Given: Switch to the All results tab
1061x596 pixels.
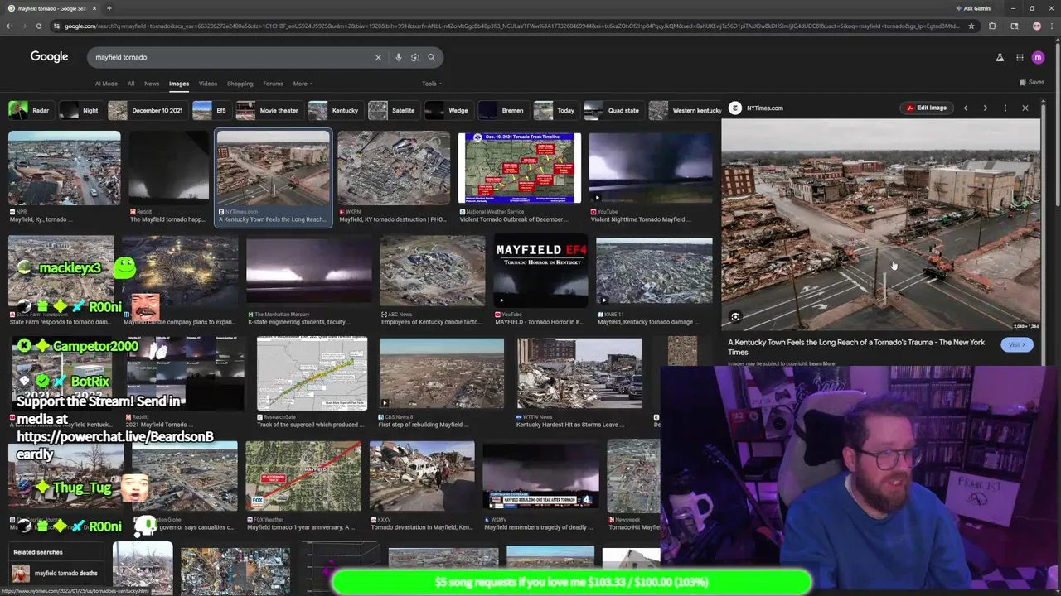Looking at the screenshot, I should pyautogui.click(x=131, y=84).
